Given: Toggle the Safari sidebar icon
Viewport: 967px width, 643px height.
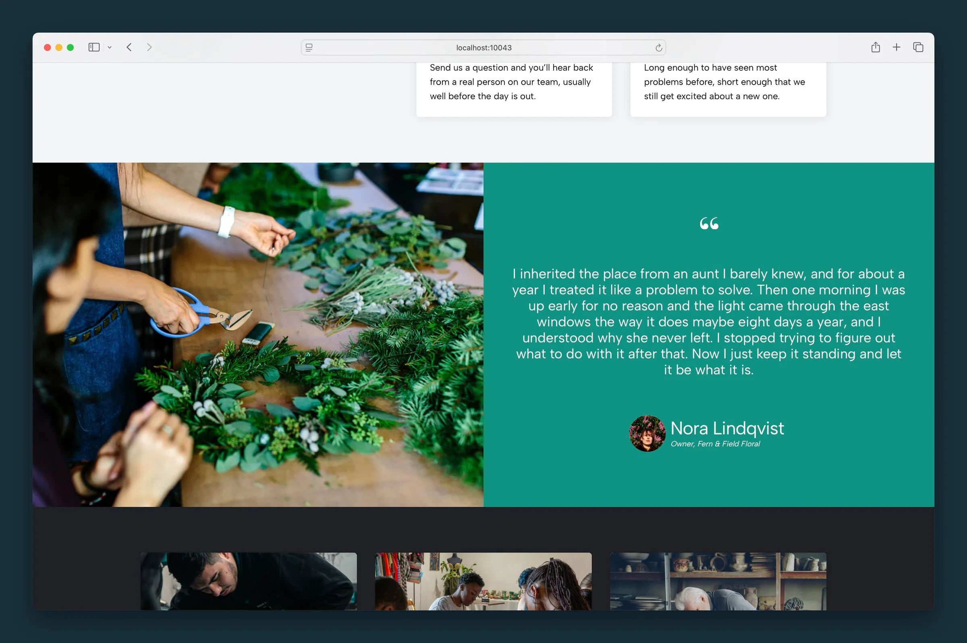Looking at the screenshot, I should (x=94, y=47).
